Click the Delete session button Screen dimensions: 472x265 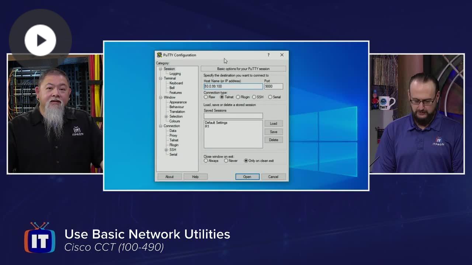point(274,140)
